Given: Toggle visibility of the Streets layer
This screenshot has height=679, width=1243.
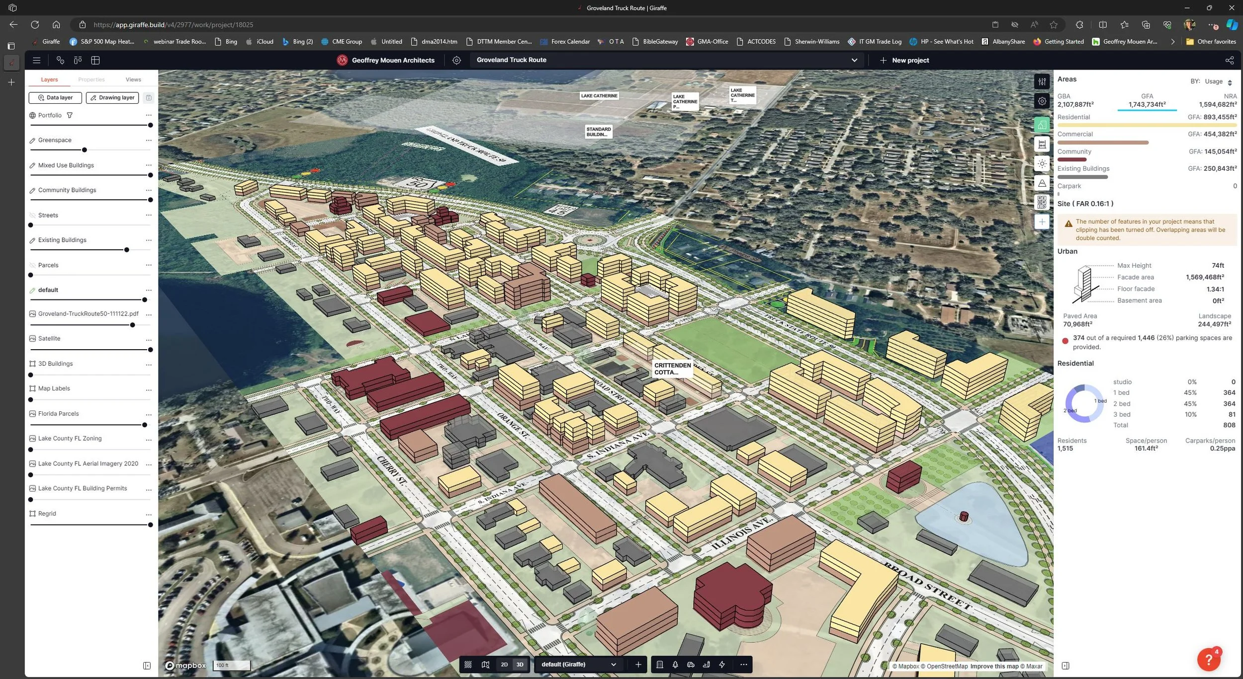Looking at the screenshot, I should pos(32,215).
